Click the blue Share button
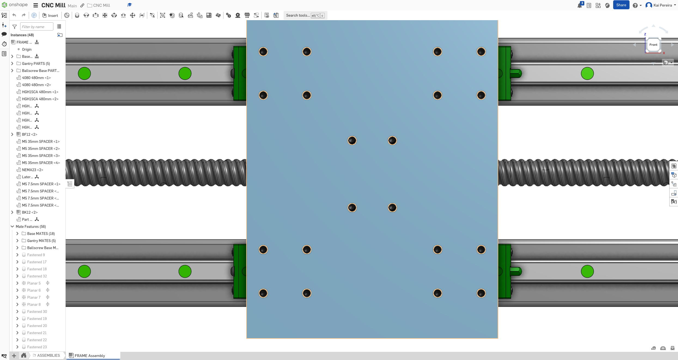Viewport: 678px width, 360px height. 621,5
